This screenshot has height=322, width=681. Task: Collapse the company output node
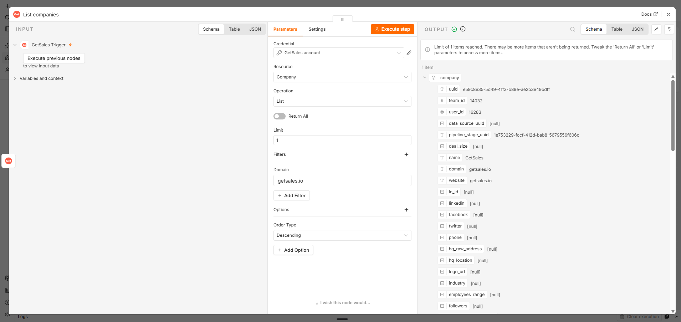click(x=425, y=77)
